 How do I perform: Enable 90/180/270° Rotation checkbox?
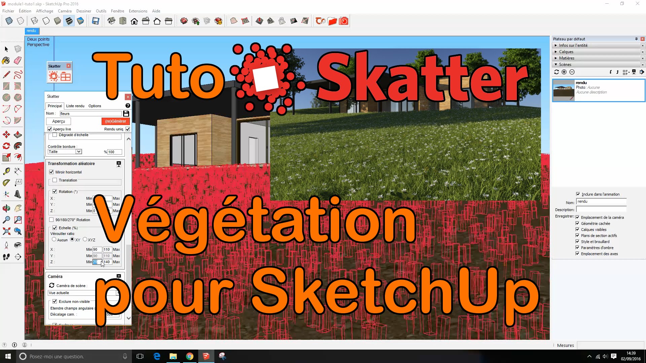51,220
